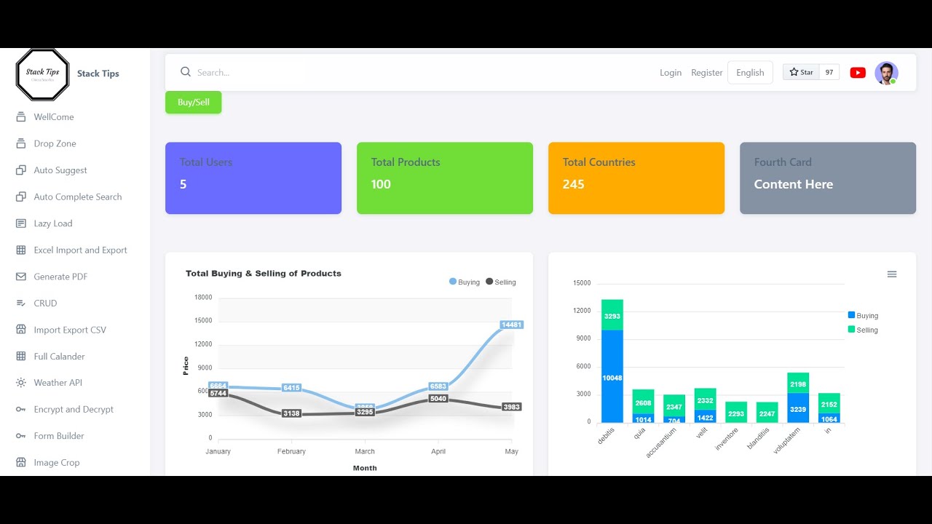Focus the Search input field
The height and width of the screenshot is (524, 932).
pyautogui.click(x=251, y=72)
